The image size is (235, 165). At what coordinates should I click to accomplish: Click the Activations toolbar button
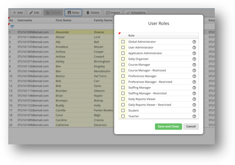[136, 13]
